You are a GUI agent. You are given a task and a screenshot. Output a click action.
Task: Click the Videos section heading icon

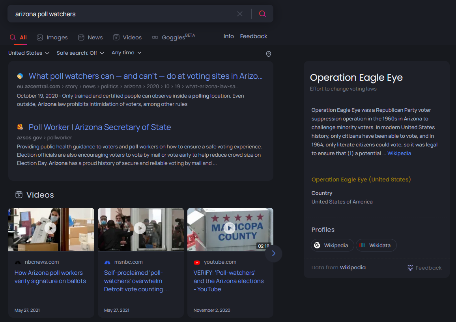[19, 194]
